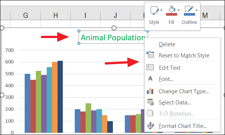This screenshot has height=135, width=225.
Task: Click the Animal Population chart title
Action: 113,38
